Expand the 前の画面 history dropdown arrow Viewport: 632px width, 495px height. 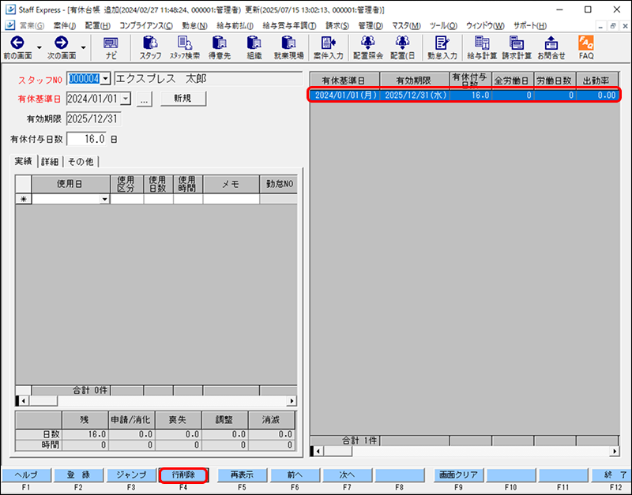[x=39, y=47]
